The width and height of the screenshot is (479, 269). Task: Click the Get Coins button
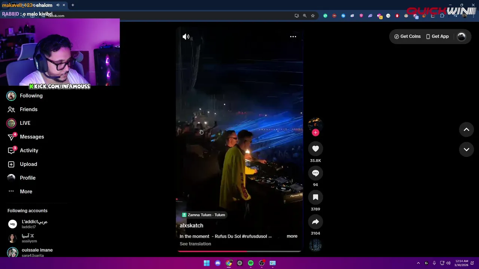(x=408, y=36)
